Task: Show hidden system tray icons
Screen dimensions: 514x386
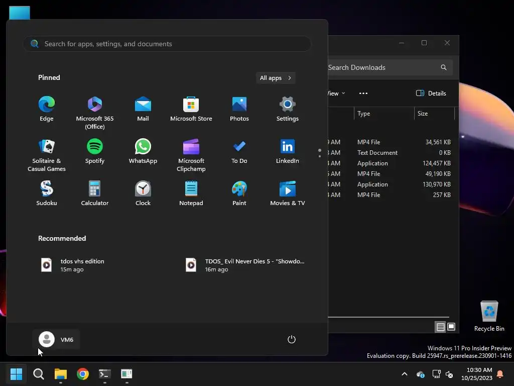Action: pos(405,374)
